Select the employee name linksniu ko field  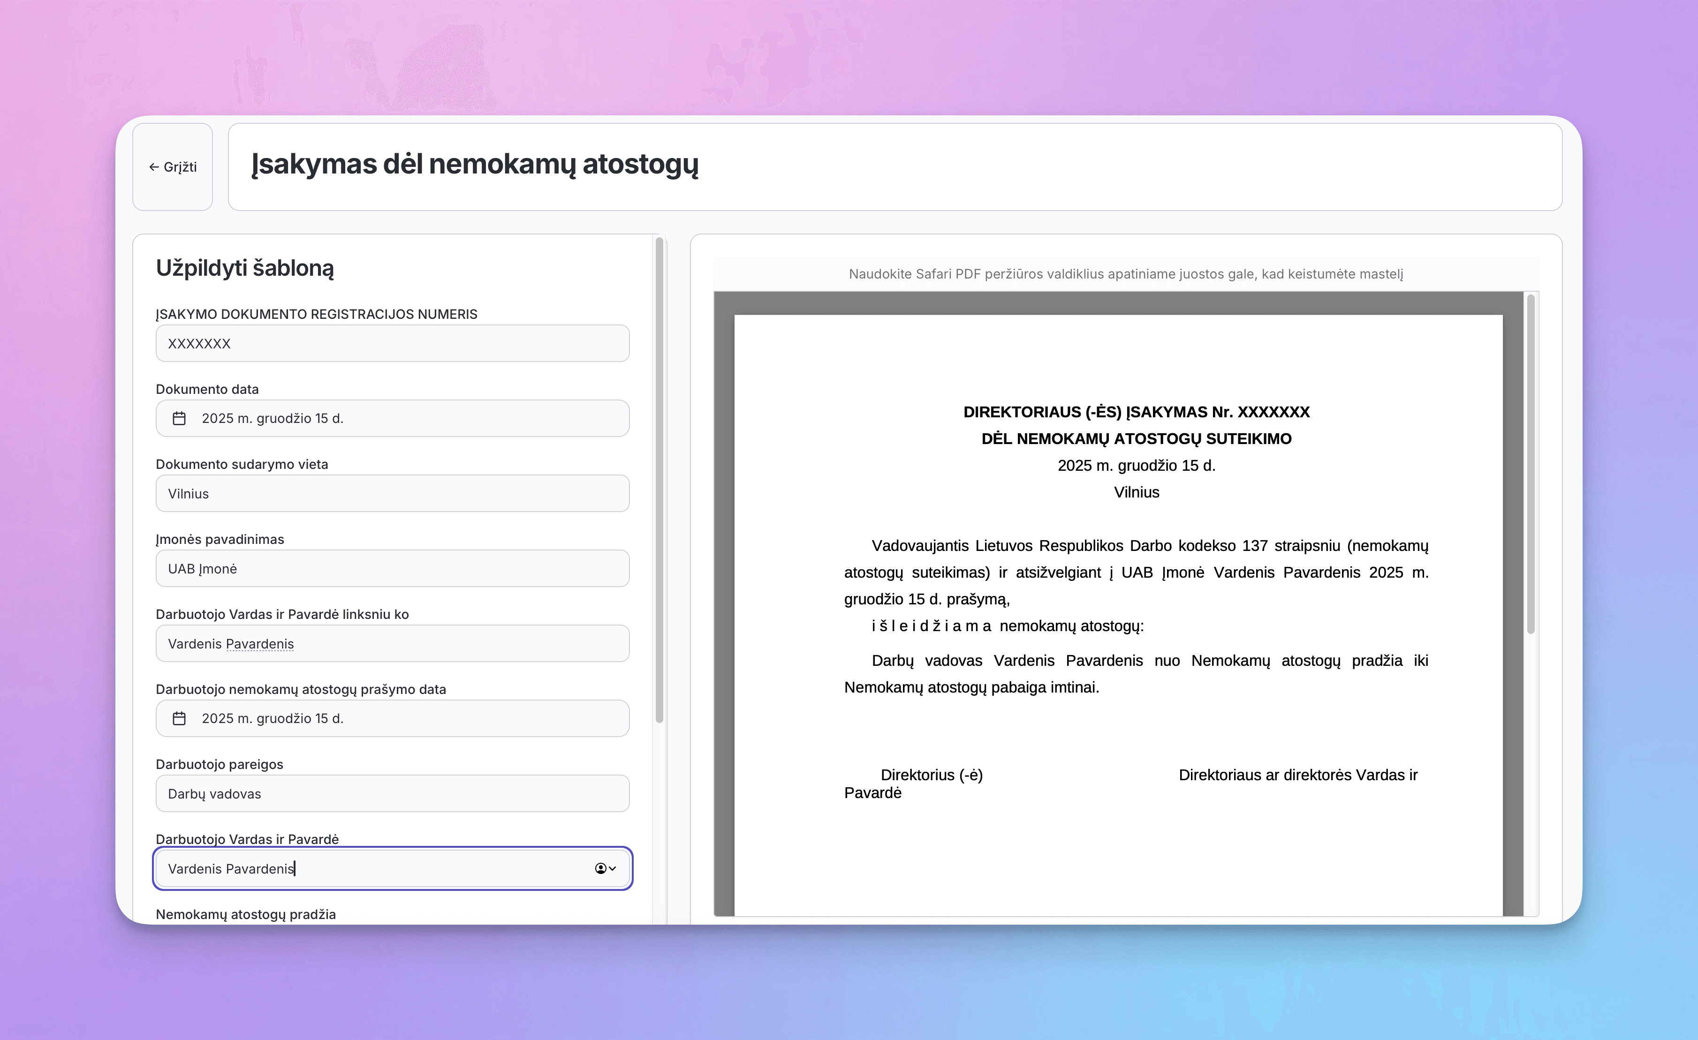tap(392, 643)
